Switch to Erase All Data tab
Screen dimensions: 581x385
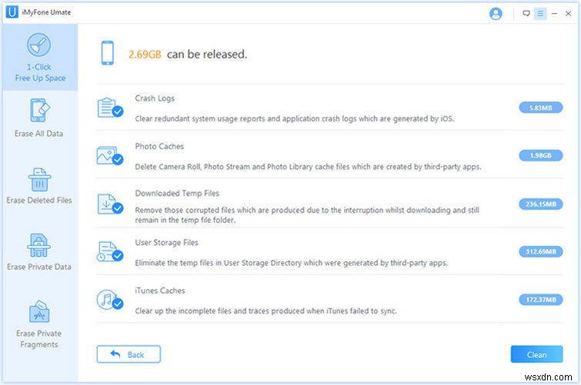pyautogui.click(x=39, y=118)
